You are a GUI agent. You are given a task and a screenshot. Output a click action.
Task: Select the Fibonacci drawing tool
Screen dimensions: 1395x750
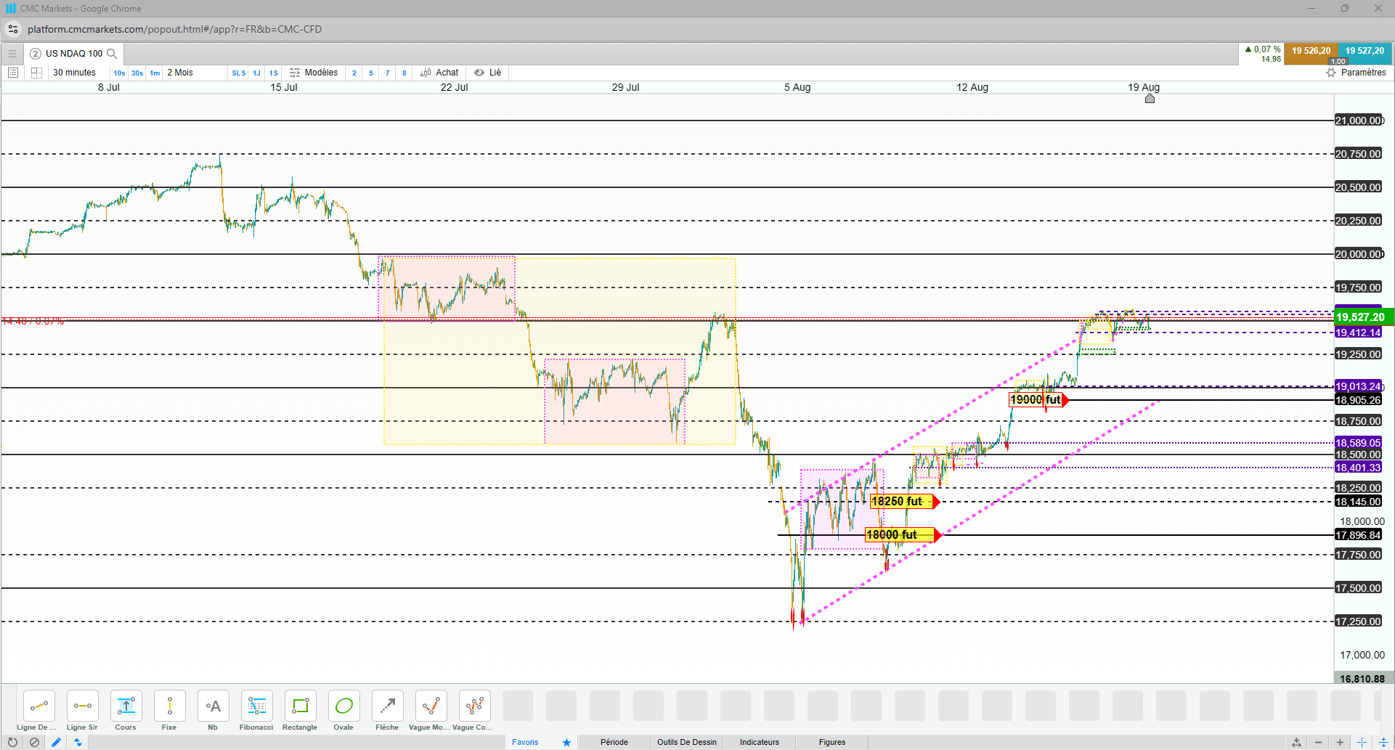click(256, 711)
